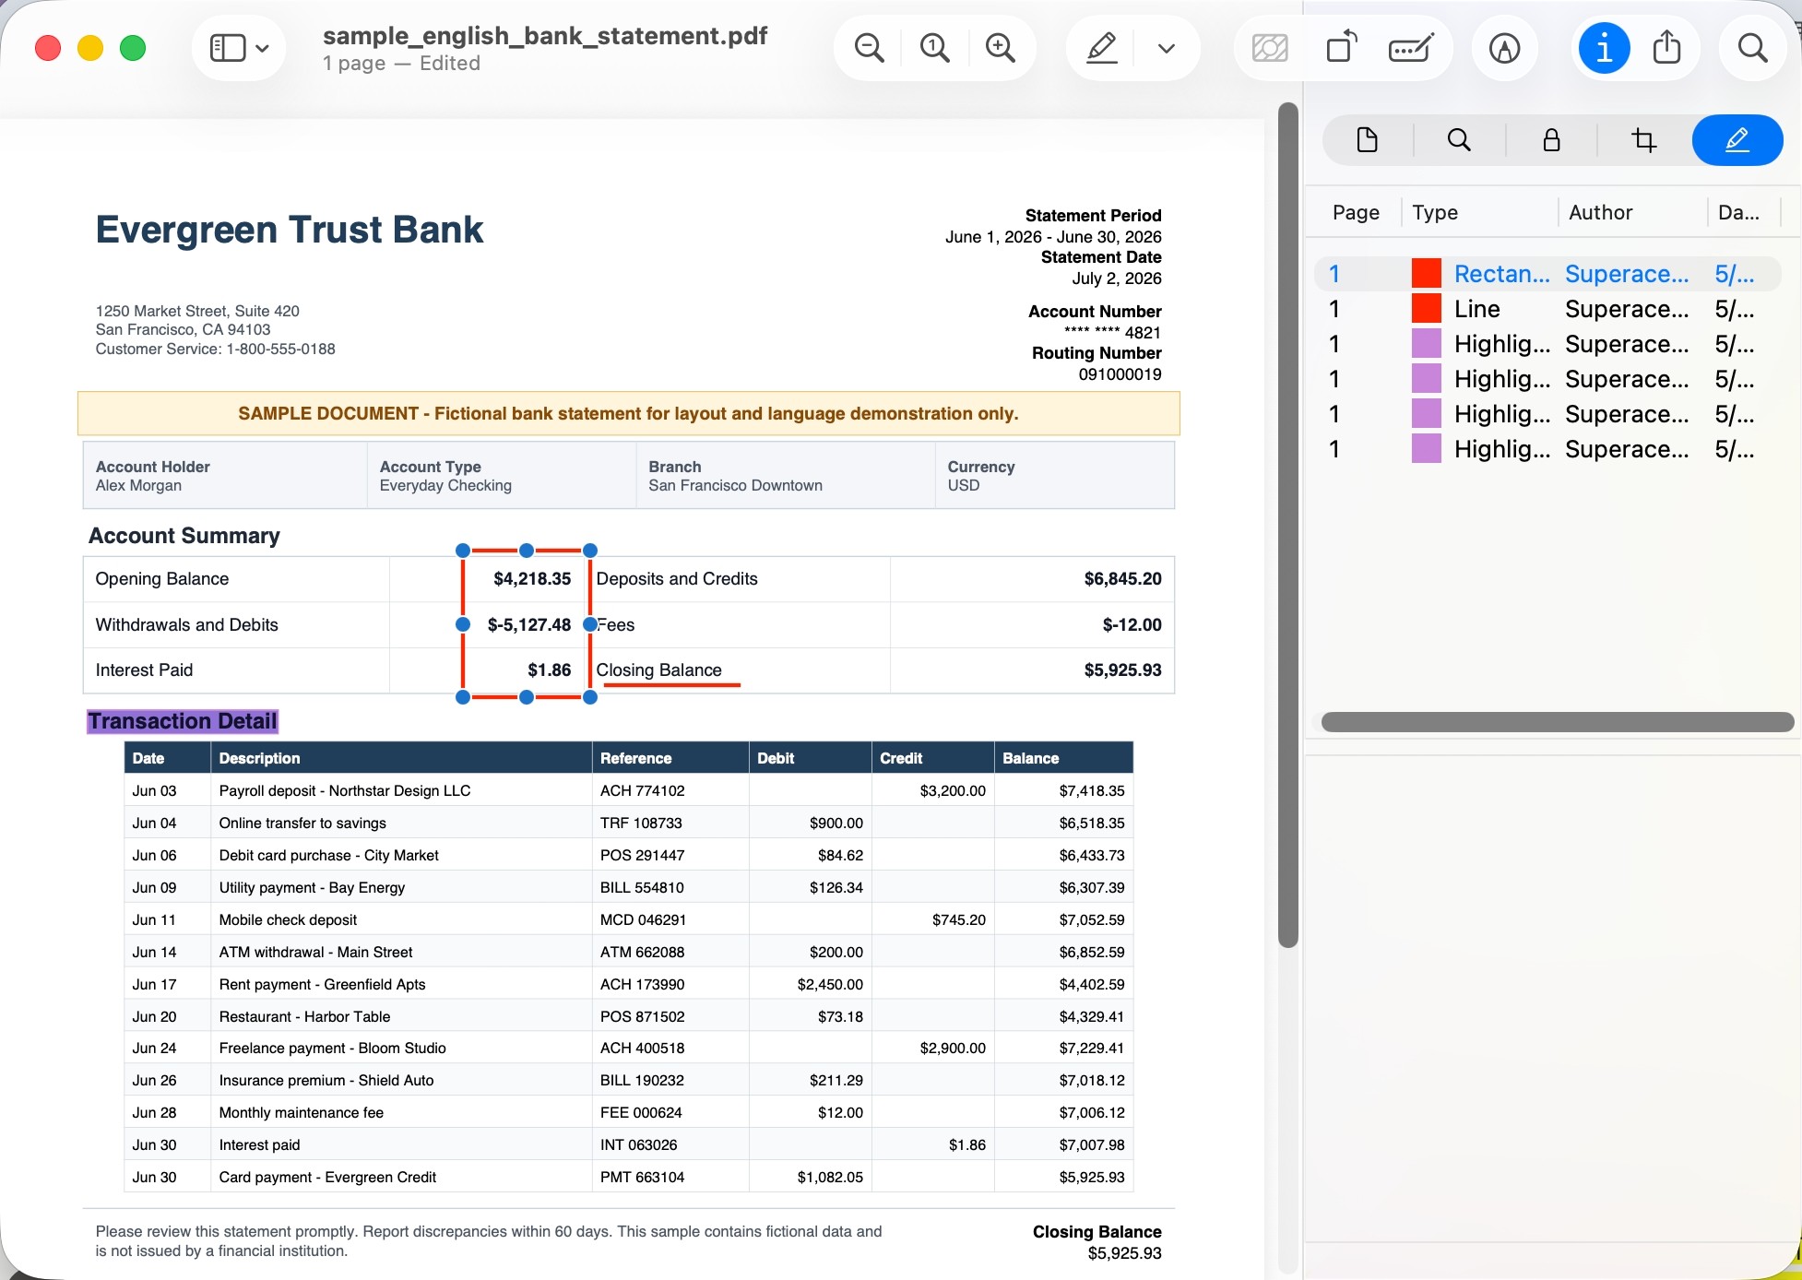Toggle the Markup toolbar
This screenshot has width=1802, height=1280.
[1505, 48]
